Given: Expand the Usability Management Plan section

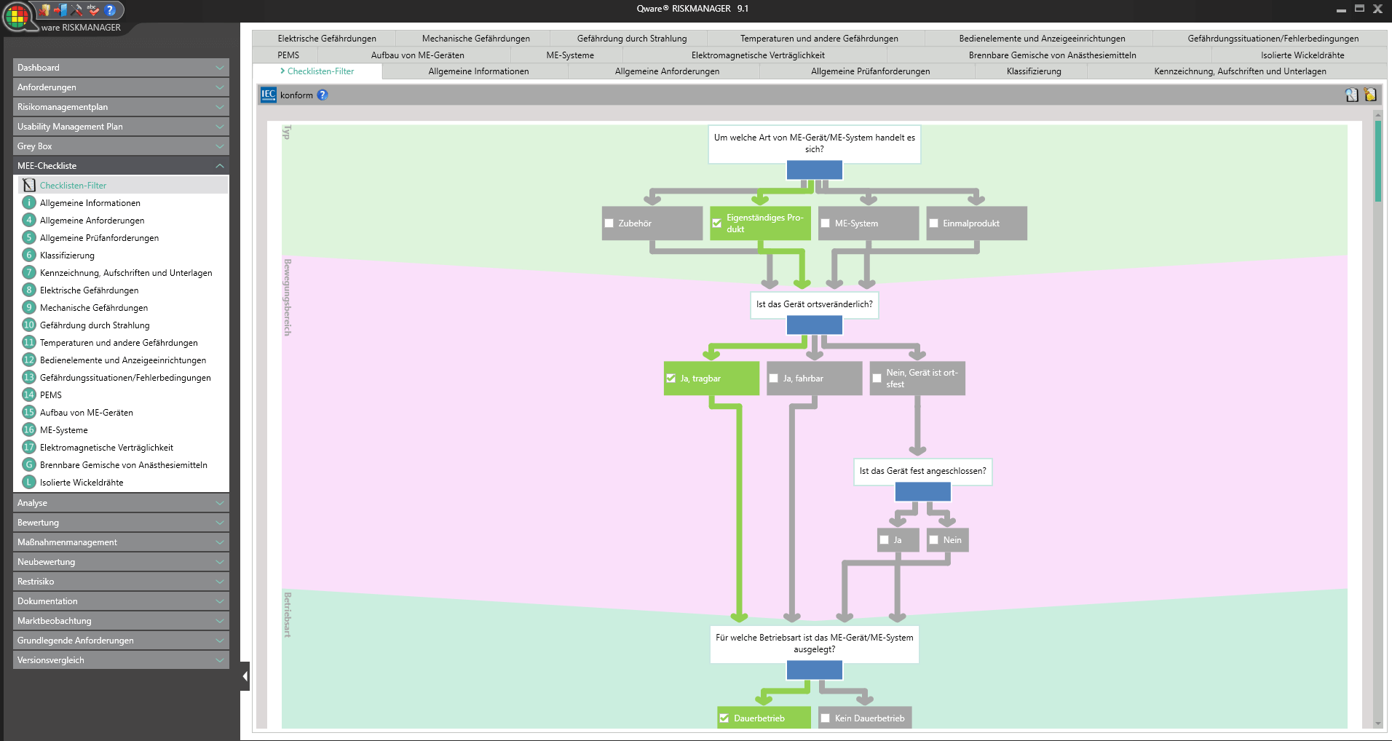Looking at the screenshot, I should [121, 126].
